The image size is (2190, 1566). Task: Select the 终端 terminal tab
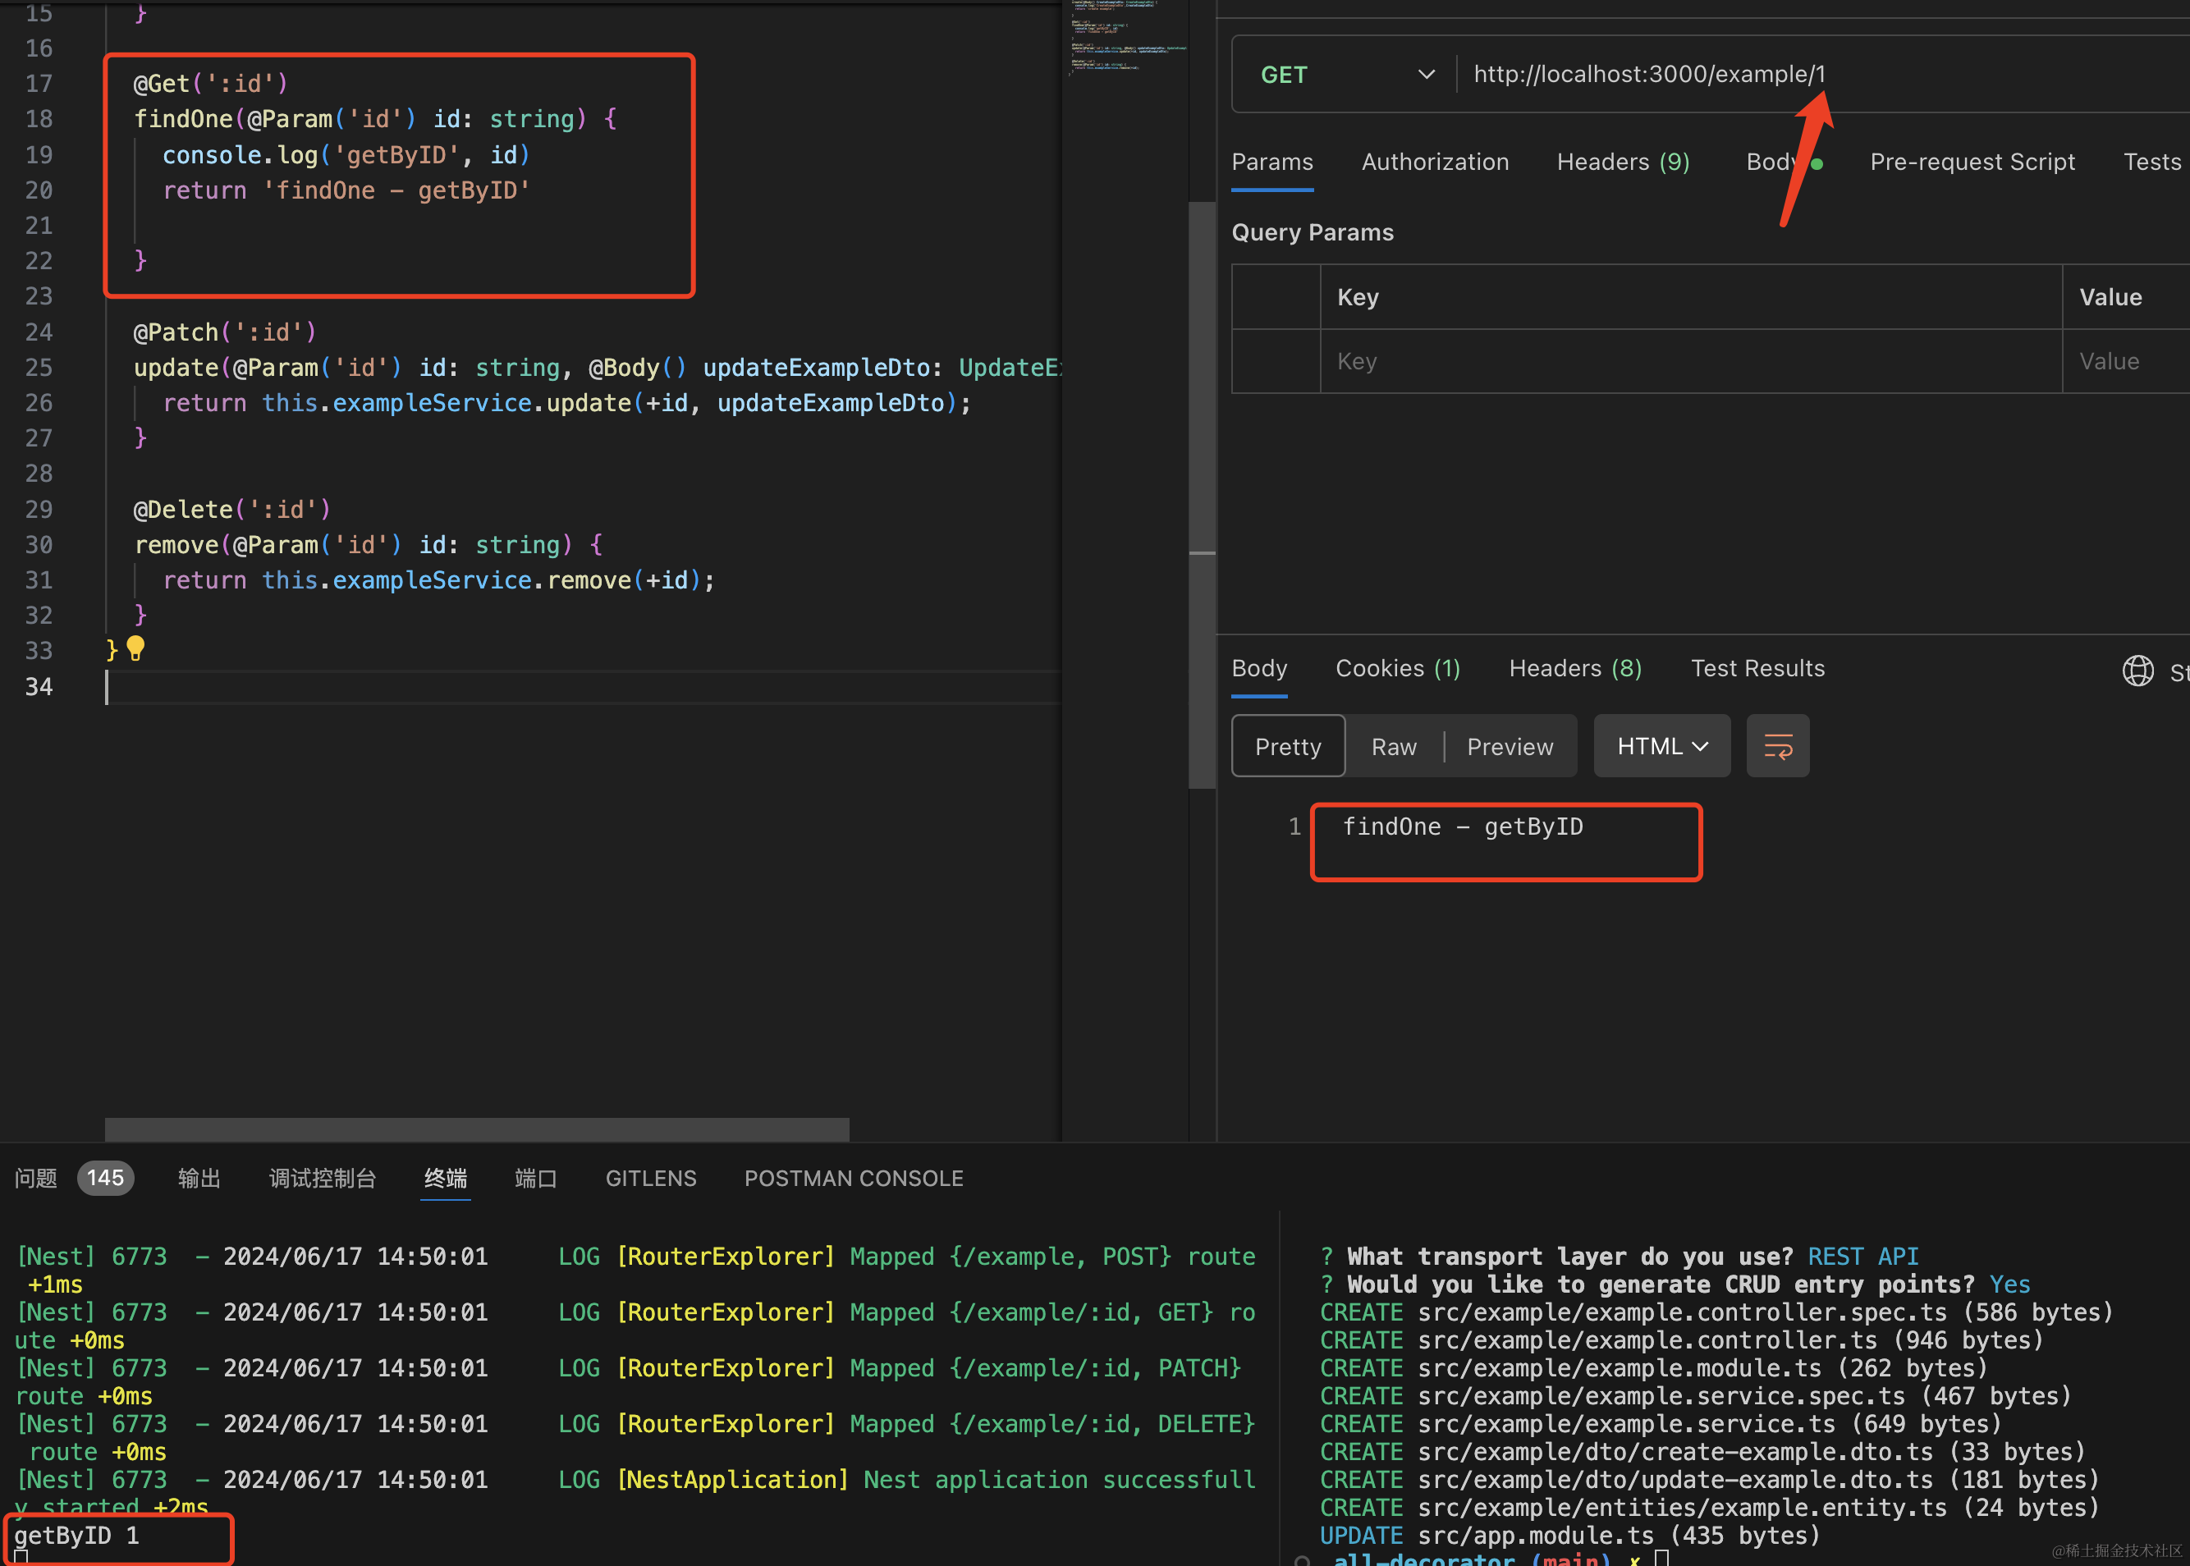tap(446, 1179)
